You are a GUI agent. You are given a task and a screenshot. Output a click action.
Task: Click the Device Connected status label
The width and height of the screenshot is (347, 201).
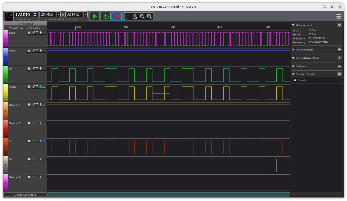pyautogui.click(x=25, y=195)
